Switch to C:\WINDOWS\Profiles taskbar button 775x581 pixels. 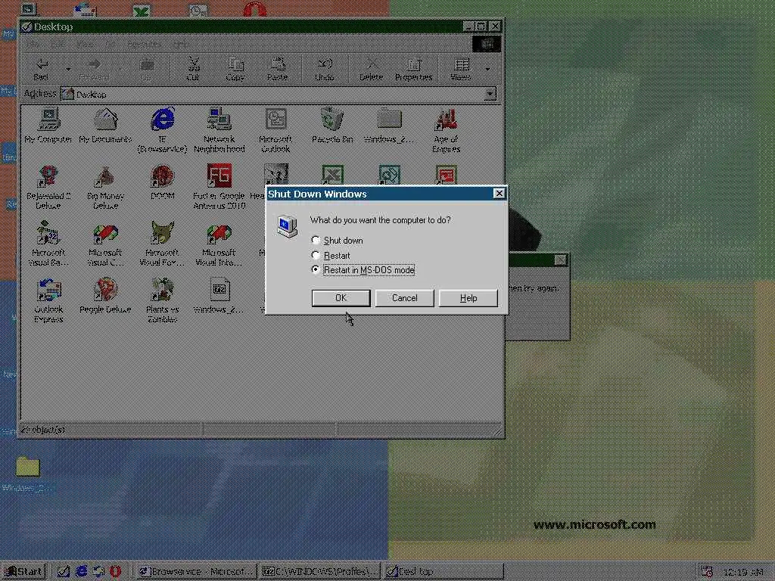pyautogui.click(x=319, y=572)
